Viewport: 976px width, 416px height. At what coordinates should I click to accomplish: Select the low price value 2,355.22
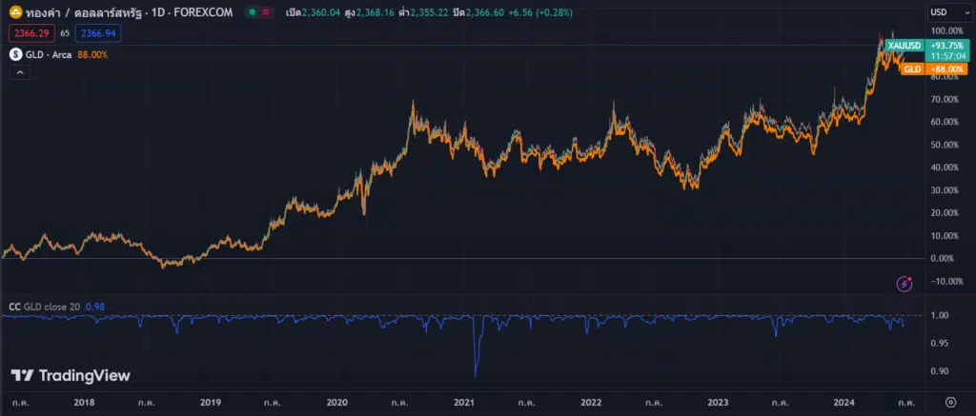(430, 12)
